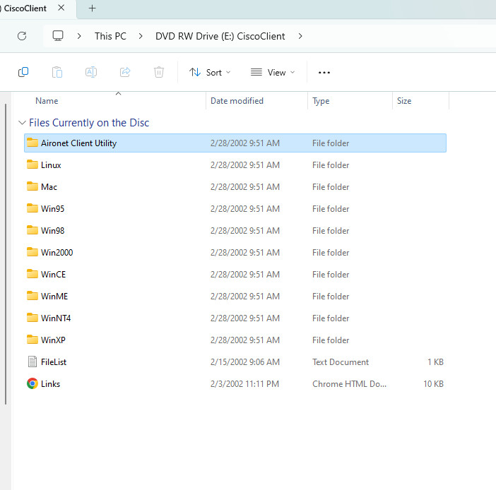Click the Paste clipboard icon
This screenshot has width=496, height=490.
coord(57,73)
